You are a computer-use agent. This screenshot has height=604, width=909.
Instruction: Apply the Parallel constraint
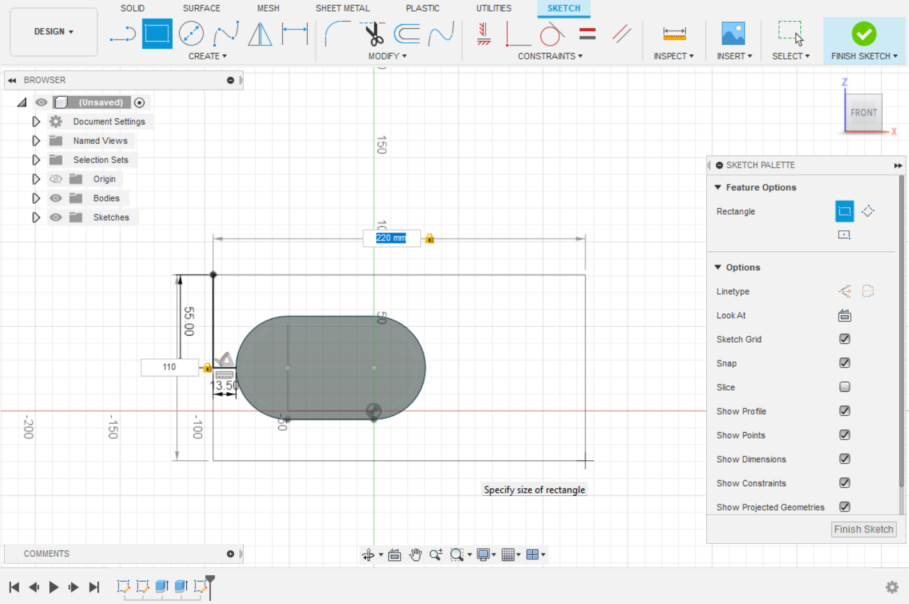coord(621,35)
